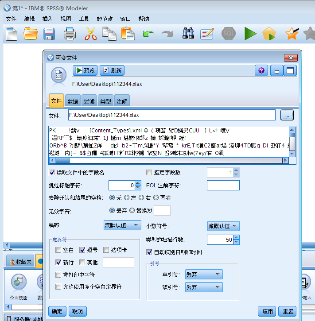Uncheck 逗号 delimiter checkbox
Viewport: 315px width, 321px height.
[x=82, y=250]
